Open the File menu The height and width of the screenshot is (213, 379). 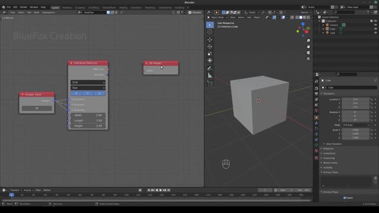9,7
